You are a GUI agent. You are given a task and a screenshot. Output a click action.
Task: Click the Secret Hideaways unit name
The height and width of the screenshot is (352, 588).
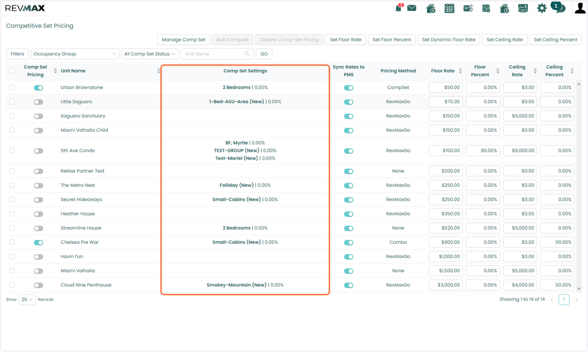81,200
